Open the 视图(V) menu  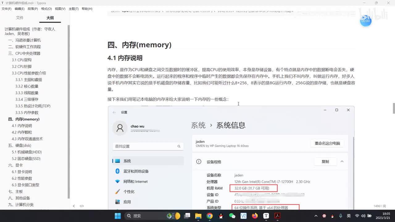[x=60, y=9]
